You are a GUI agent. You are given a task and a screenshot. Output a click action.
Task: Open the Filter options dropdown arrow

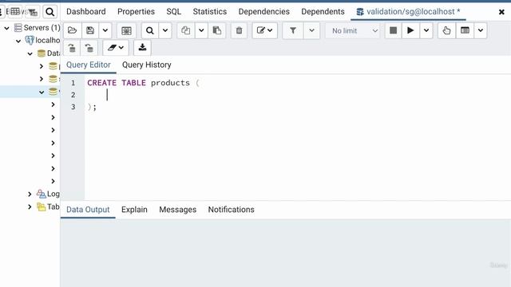click(311, 30)
